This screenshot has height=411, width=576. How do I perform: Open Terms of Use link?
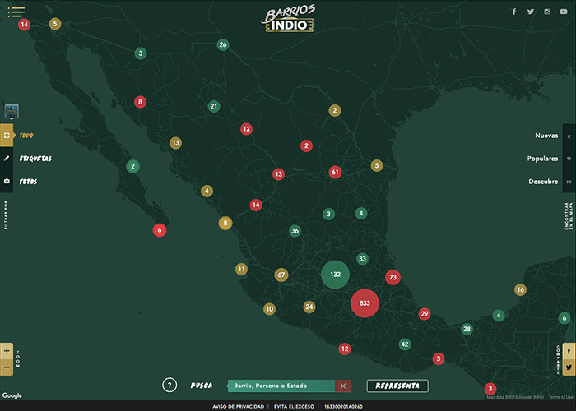560,397
